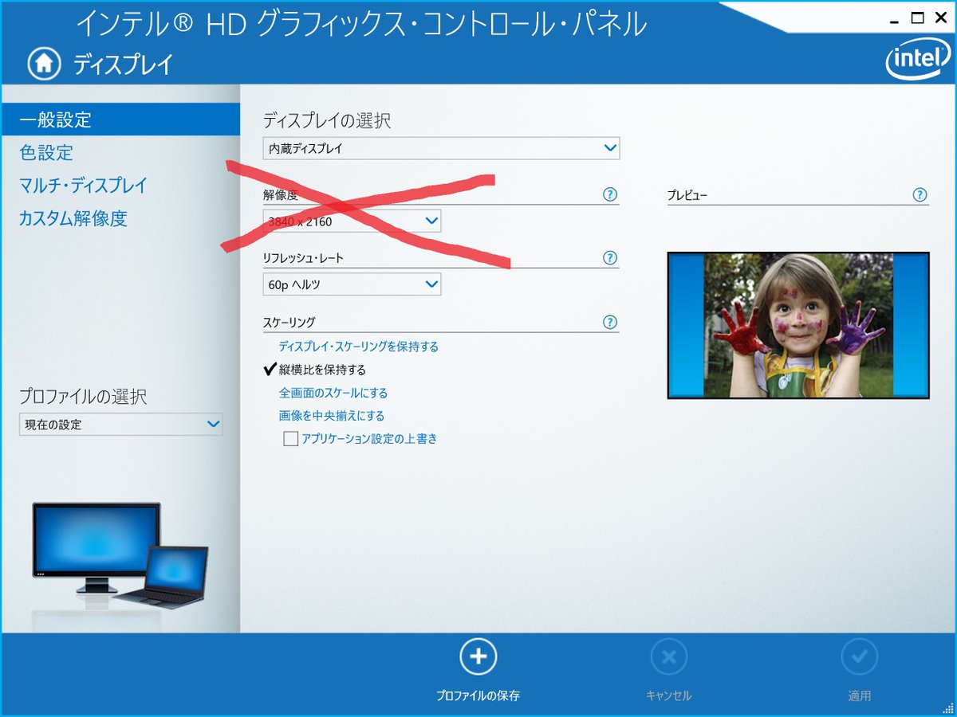Choose ディスプレイ・スケーリングを保持する option
This screenshot has width=957, height=717.
359,347
